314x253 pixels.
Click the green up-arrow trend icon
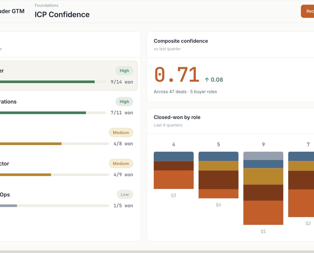(x=207, y=80)
